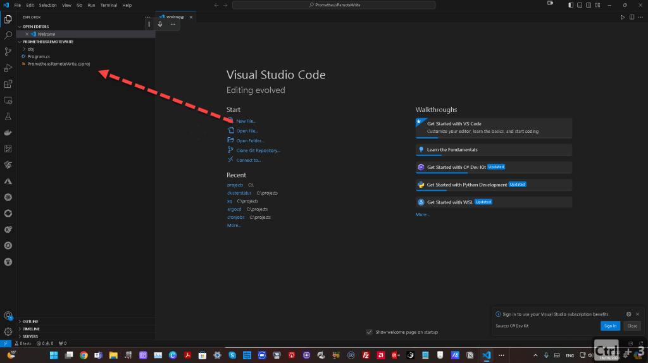Open the Go menu

(79, 5)
